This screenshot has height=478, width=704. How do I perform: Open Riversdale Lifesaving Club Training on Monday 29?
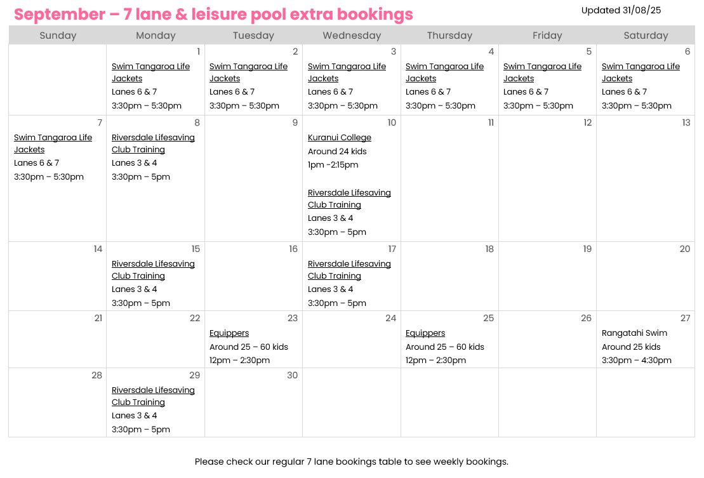pyautogui.click(x=153, y=396)
